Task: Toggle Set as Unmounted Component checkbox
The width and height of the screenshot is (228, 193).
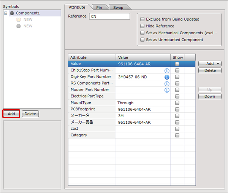Action: [142, 40]
